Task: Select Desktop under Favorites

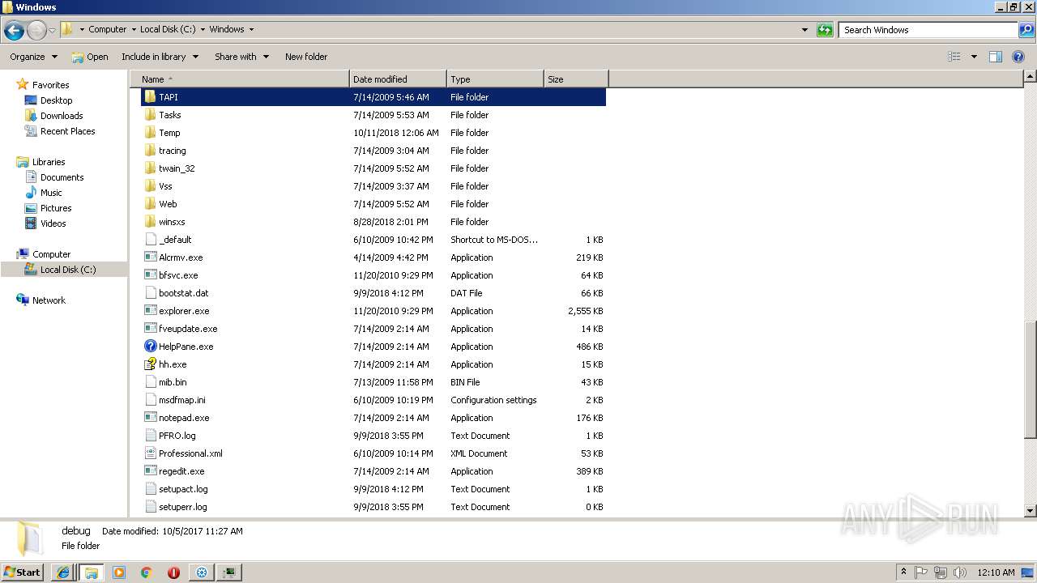Action: click(x=56, y=100)
